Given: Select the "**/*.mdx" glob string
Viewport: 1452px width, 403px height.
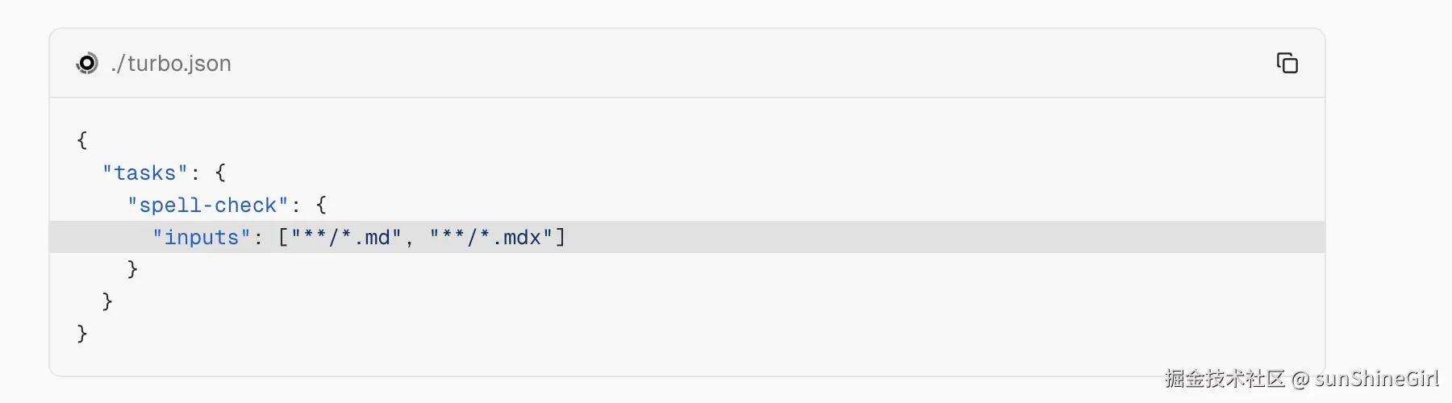Looking at the screenshot, I should (x=491, y=238).
